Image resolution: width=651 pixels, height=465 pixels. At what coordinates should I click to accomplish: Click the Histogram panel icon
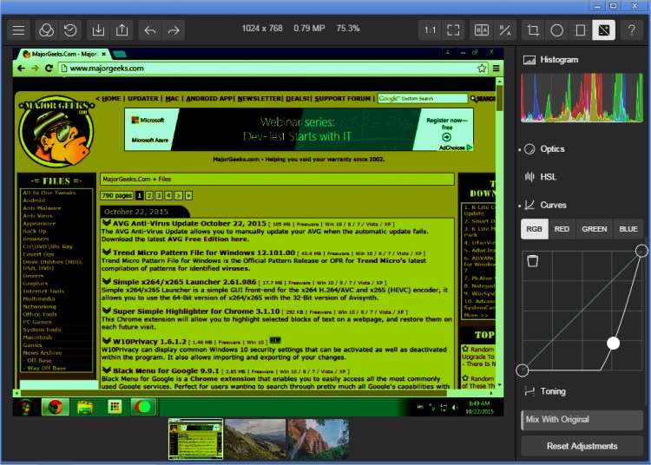[x=529, y=60]
